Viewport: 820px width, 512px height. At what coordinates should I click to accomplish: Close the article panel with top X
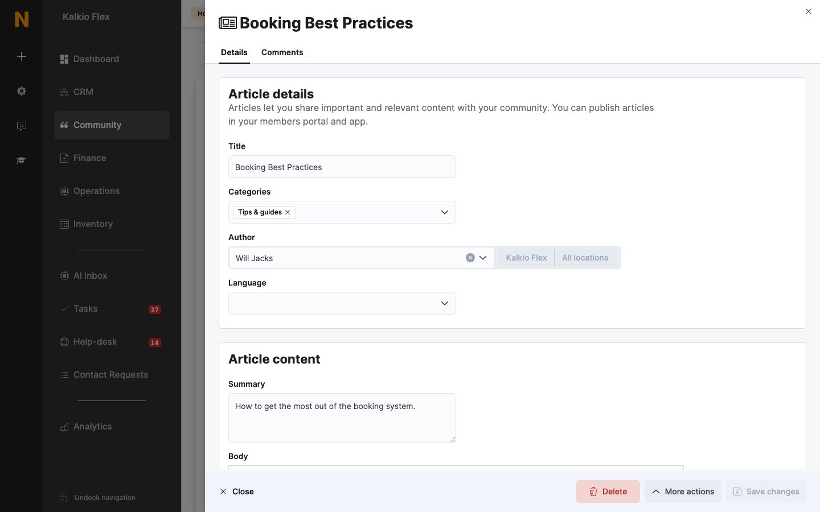coord(809,11)
